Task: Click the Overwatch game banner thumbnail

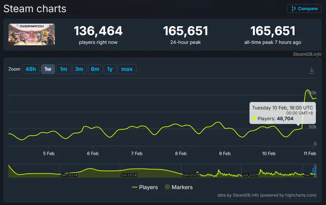Action: click(32, 34)
